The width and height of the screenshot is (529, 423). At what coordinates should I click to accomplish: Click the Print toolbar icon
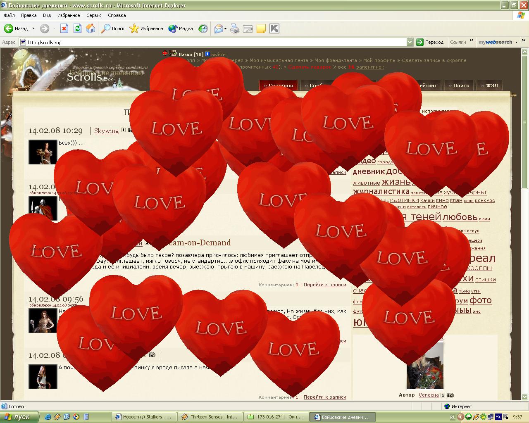coord(235,29)
